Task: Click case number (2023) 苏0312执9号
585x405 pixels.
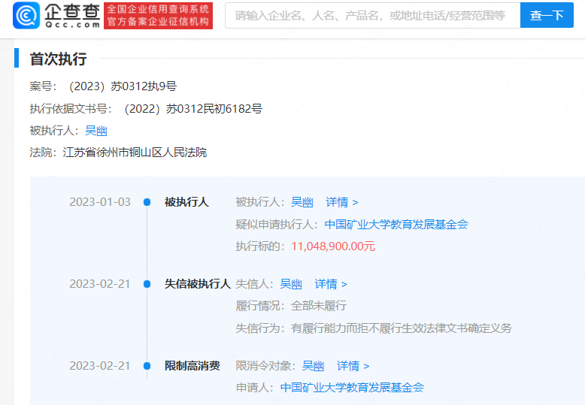Action: [x=123, y=86]
